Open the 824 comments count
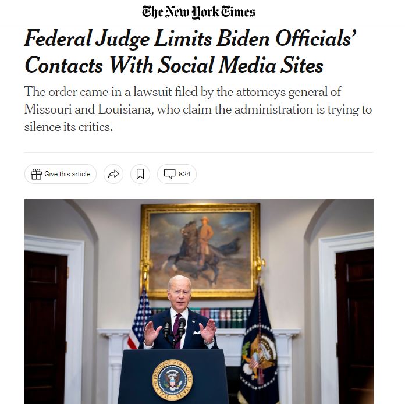 coord(184,174)
